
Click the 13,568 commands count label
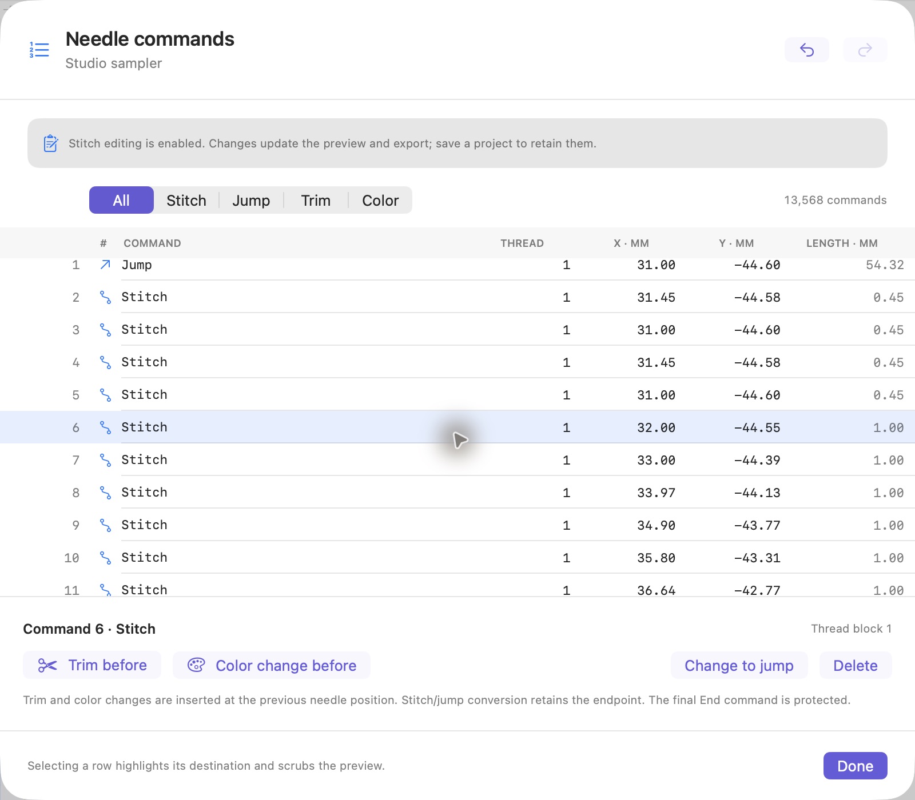(836, 200)
